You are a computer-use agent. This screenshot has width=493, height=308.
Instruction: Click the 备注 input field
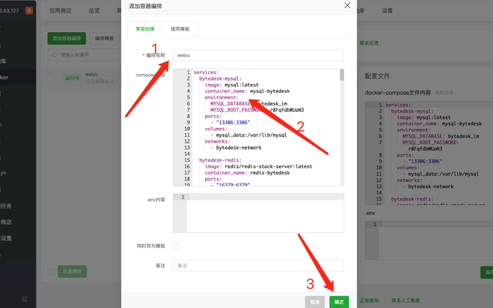(258, 266)
